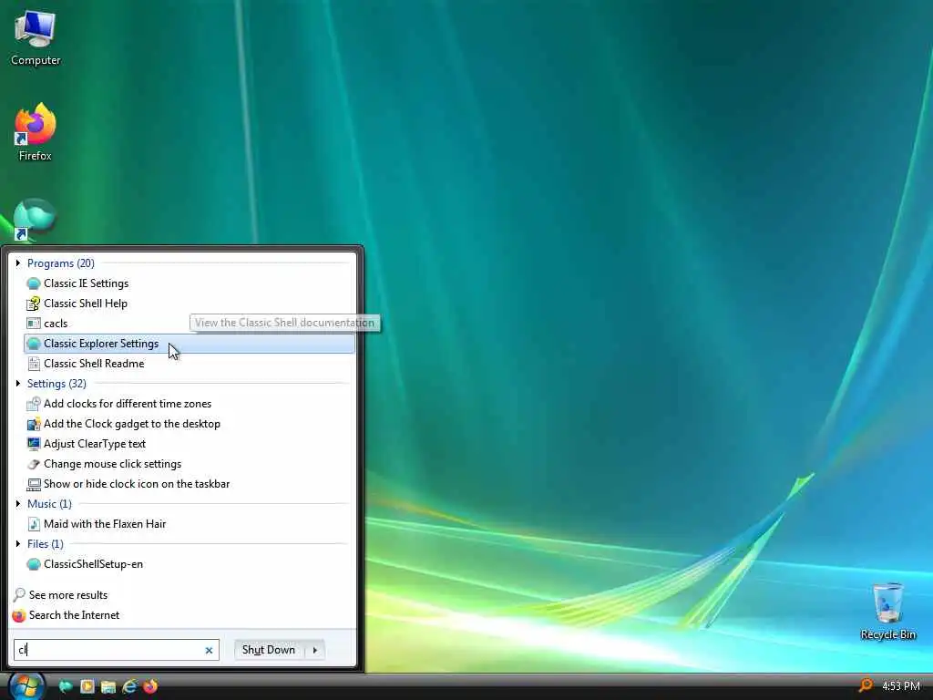Open the ClassicShellSetup-en file
Image resolution: width=933 pixels, height=700 pixels.
(190, 563)
